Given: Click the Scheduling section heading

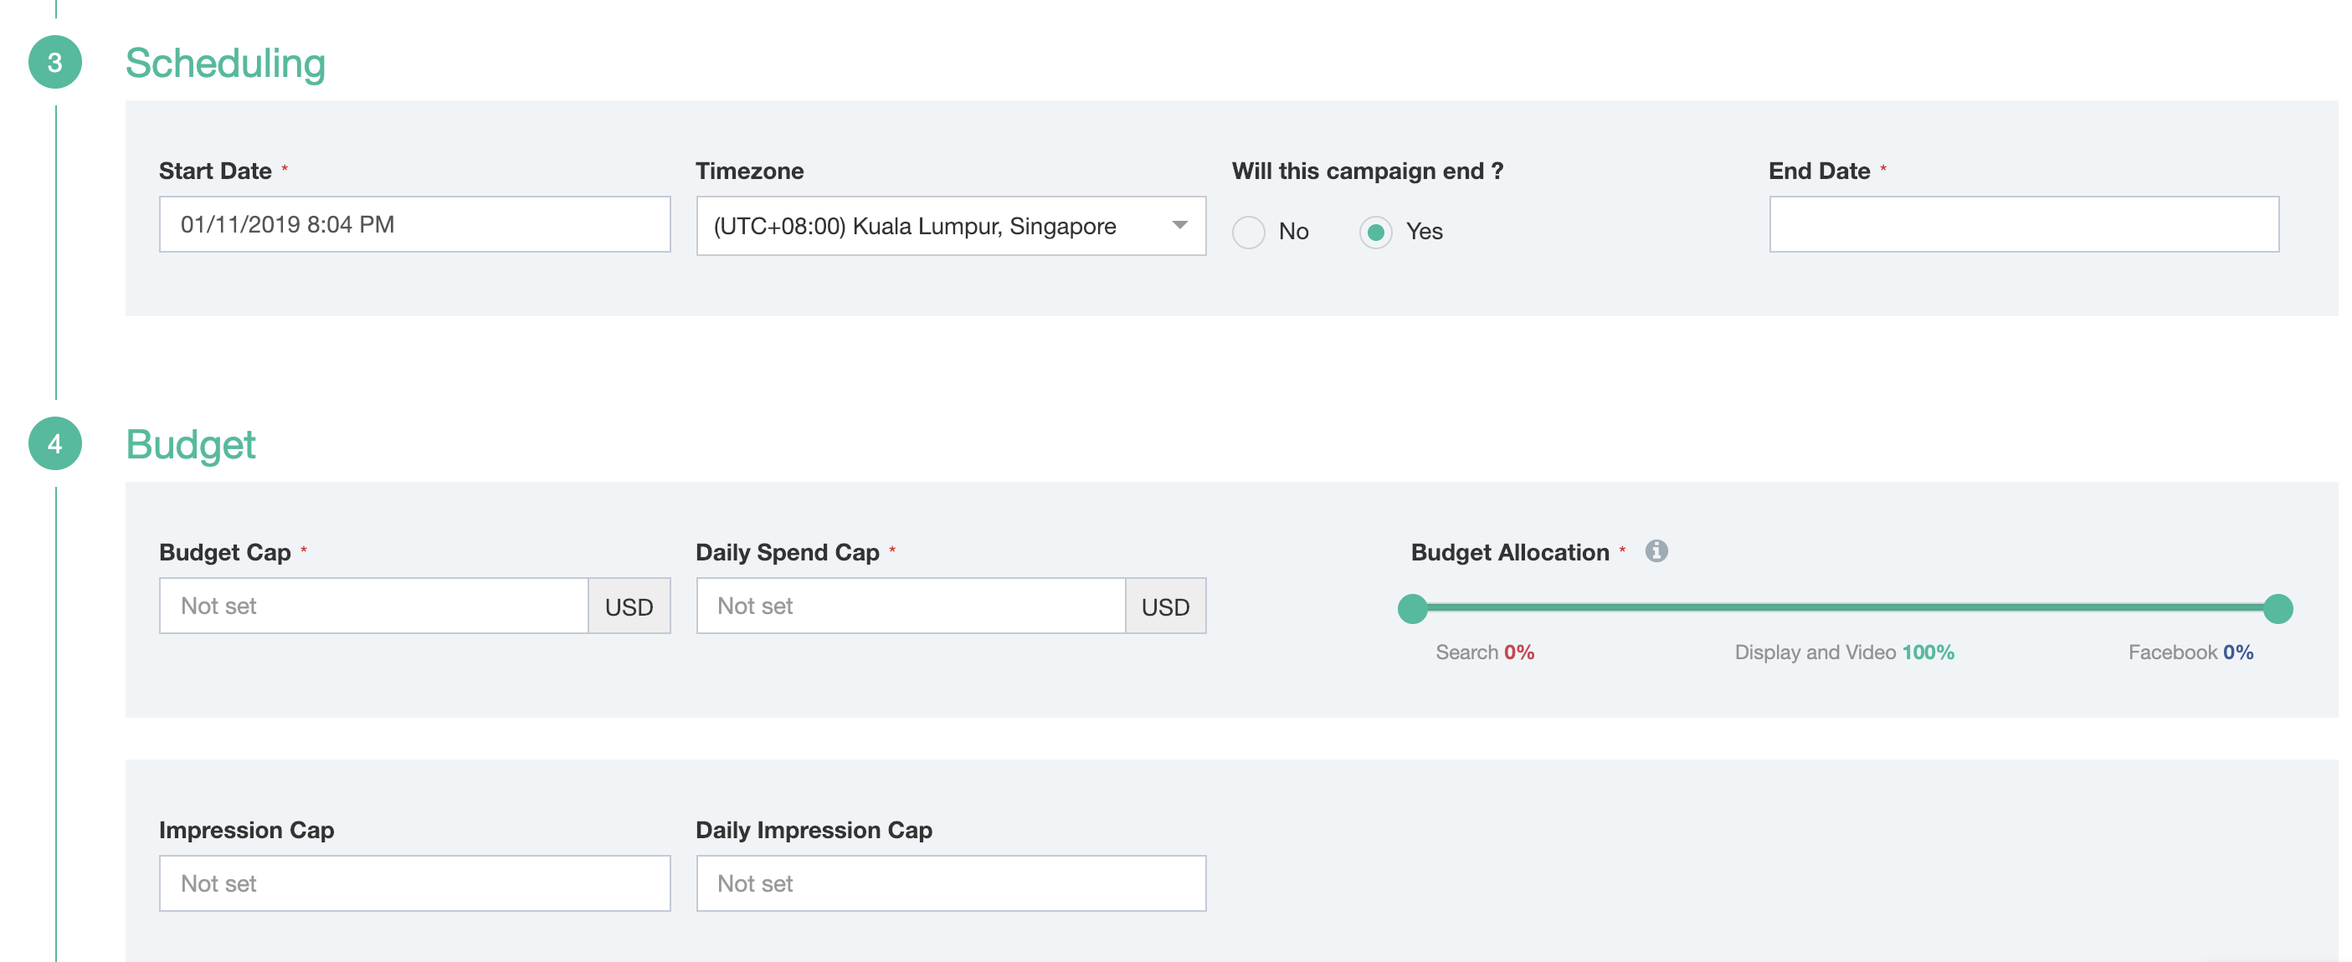Looking at the screenshot, I should click(225, 63).
